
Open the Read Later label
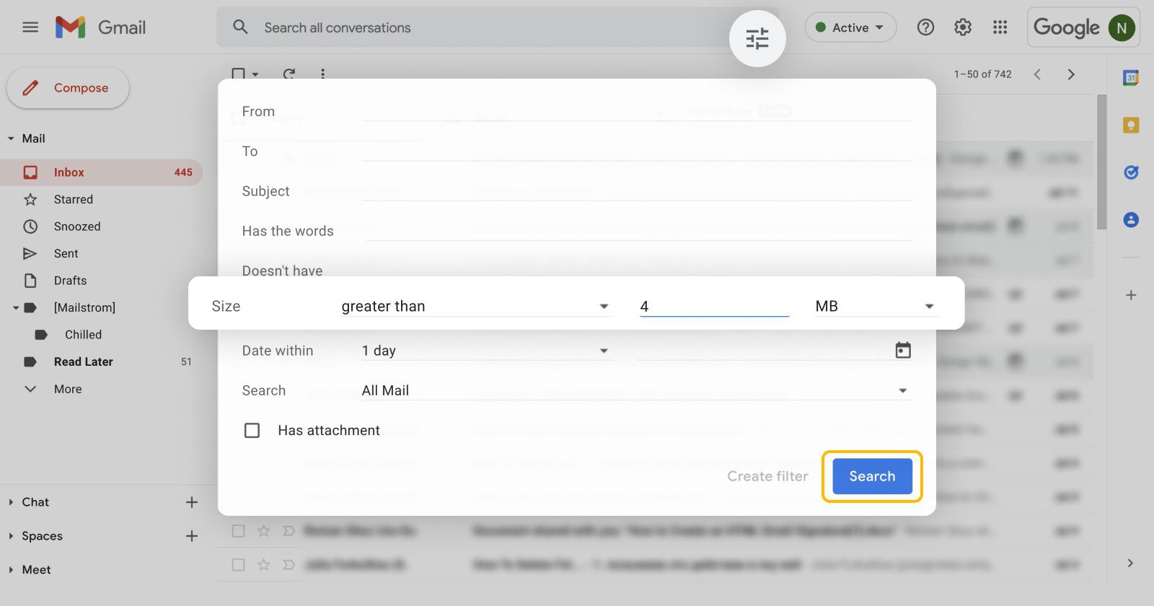coord(83,361)
